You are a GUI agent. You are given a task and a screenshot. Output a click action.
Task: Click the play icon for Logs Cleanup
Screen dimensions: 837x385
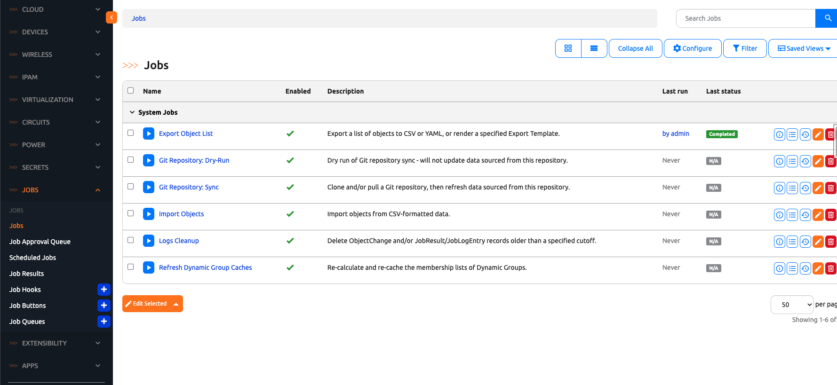click(x=149, y=241)
